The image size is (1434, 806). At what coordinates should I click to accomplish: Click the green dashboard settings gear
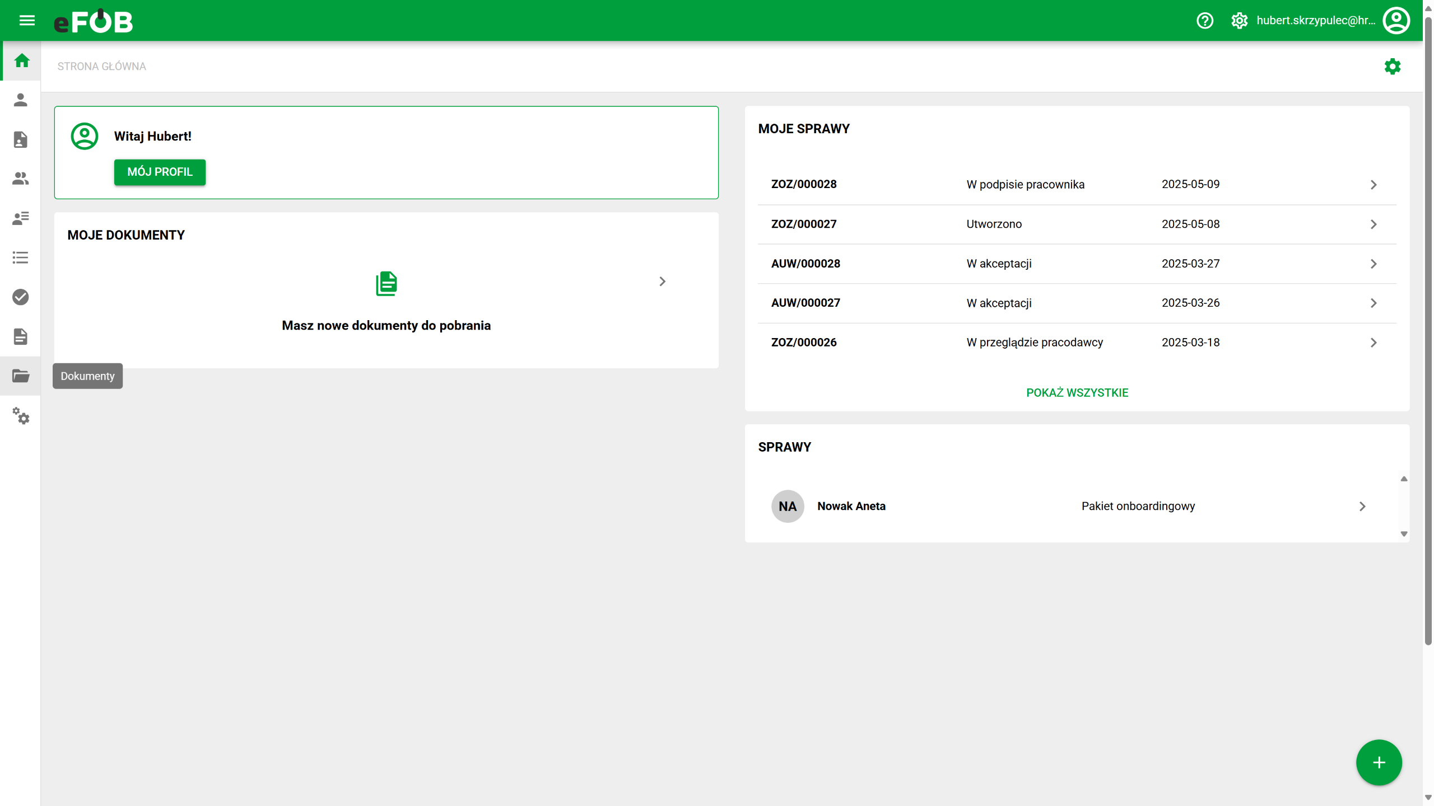click(1392, 67)
